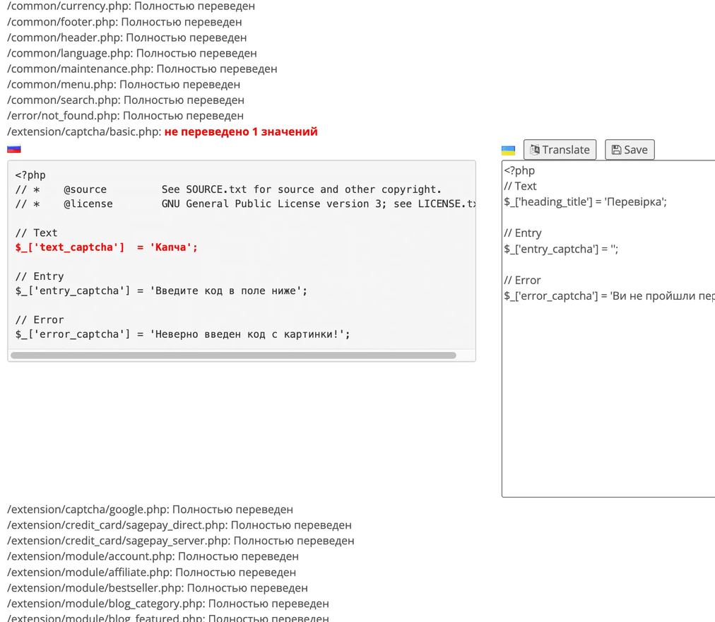This screenshot has width=715, height=622.
Task: Open the /extension/captcha/google.php entry
Action: click(150, 510)
